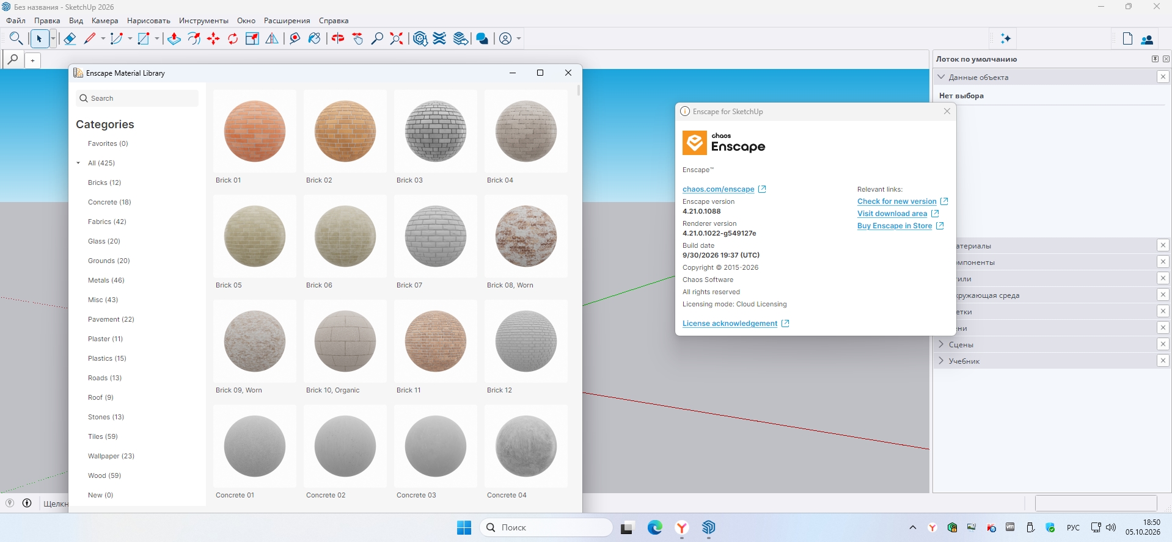Activate the red Pencil line tool

pyautogui.click(x=90, y=38)
